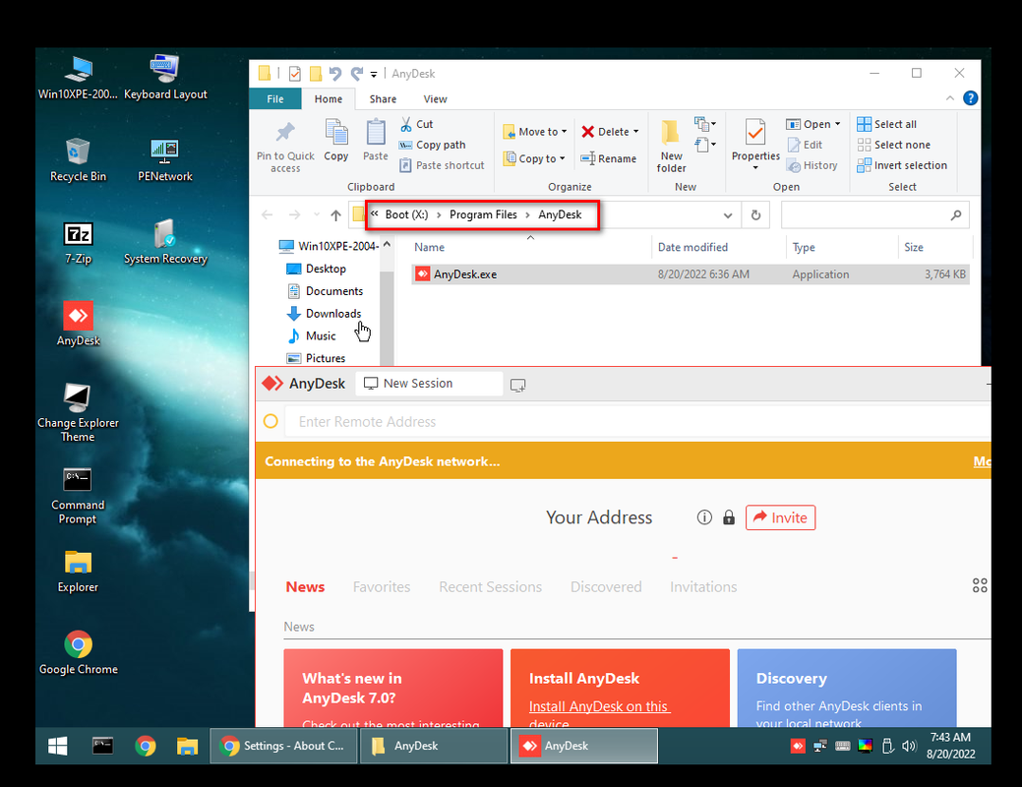Image resolution: width=1022 pixels, height=787 pixels.
Task: Open the Recycle Bin on the desktop
Action: tap(78, 159)
